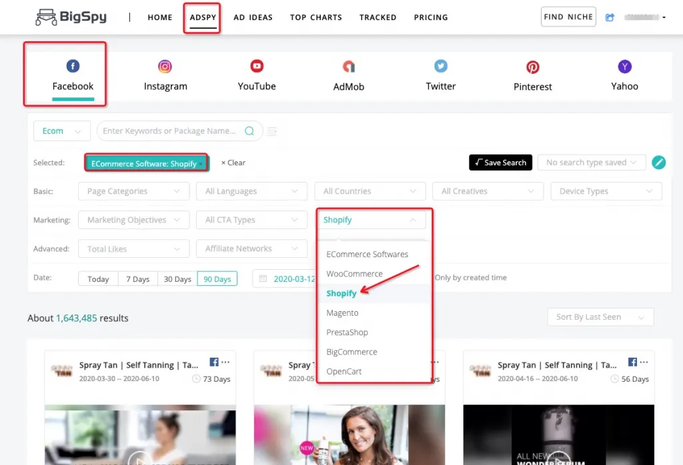Select the Instagram platform icon
This screenshot has height=465, width=683.
[165, 67]
